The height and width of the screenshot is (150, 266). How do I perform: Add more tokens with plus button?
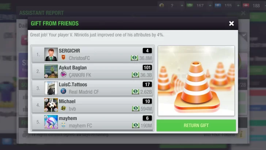click(182, 5)
